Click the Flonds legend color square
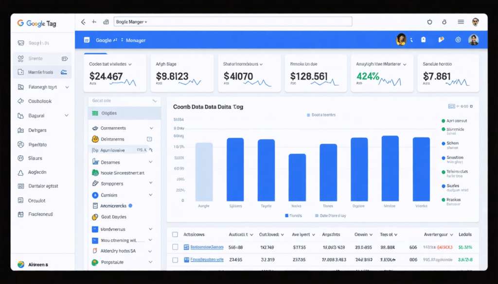The height and width of the screenshot is (284, 498). coord(287,216)
